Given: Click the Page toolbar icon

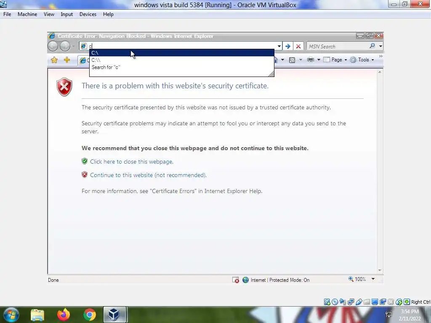Looking at the screenshot, I should click(327, 60).
